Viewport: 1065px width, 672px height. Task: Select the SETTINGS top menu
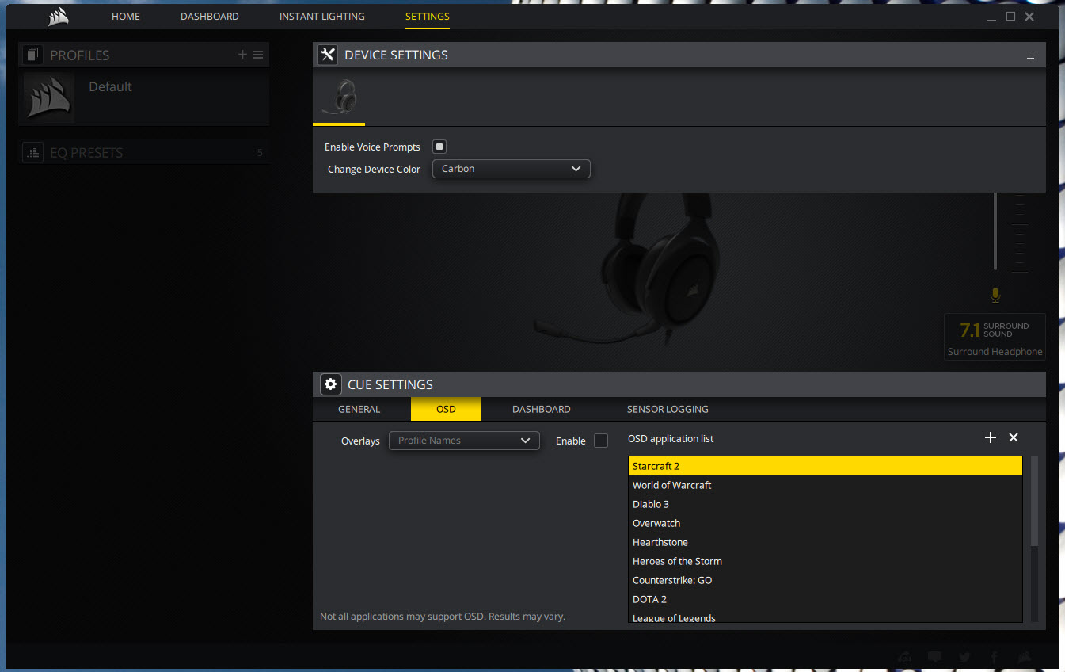coord(427,17)
